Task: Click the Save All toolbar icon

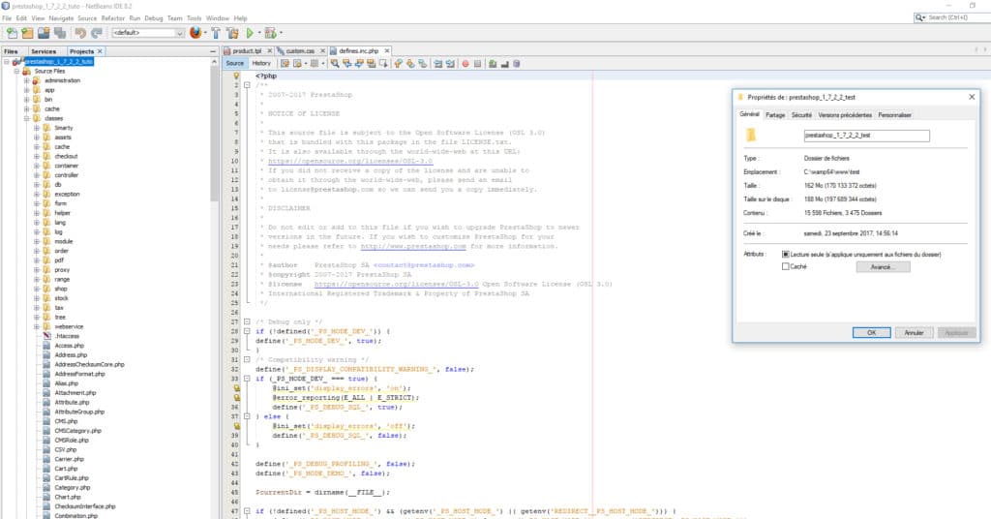Action: click(x=60, y=33)
